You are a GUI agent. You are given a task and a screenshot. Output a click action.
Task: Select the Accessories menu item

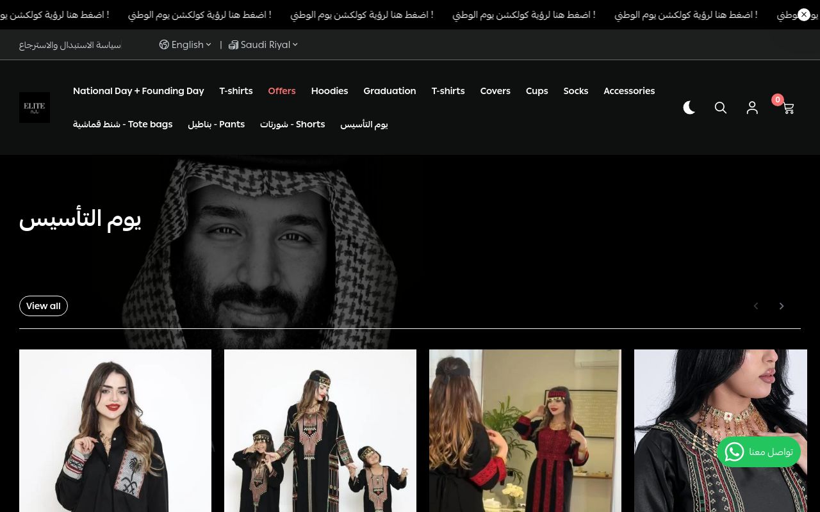tap(629, 91)
